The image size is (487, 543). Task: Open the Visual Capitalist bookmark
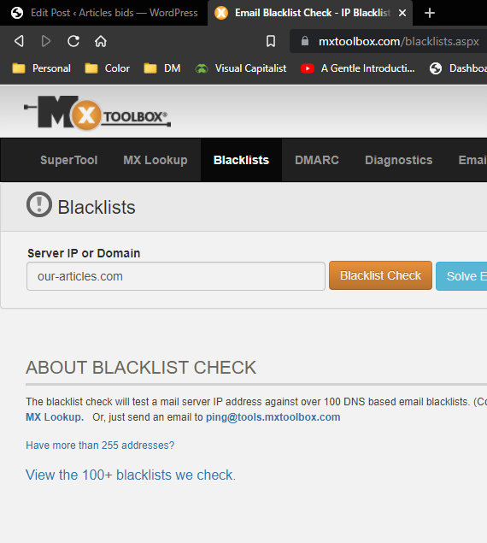click(241, 68)
